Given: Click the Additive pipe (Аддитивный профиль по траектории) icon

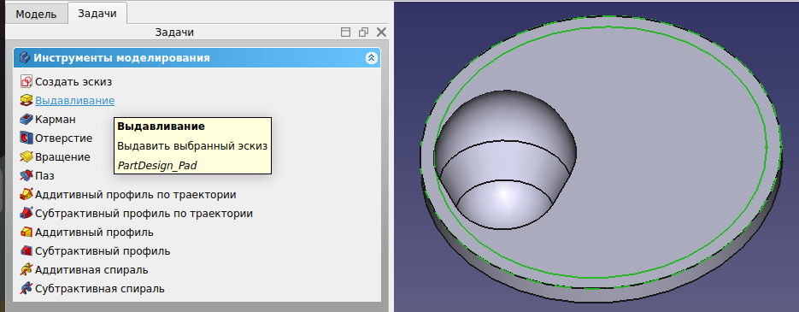Looking at the screenshot, I should click(x=26, y=195).
